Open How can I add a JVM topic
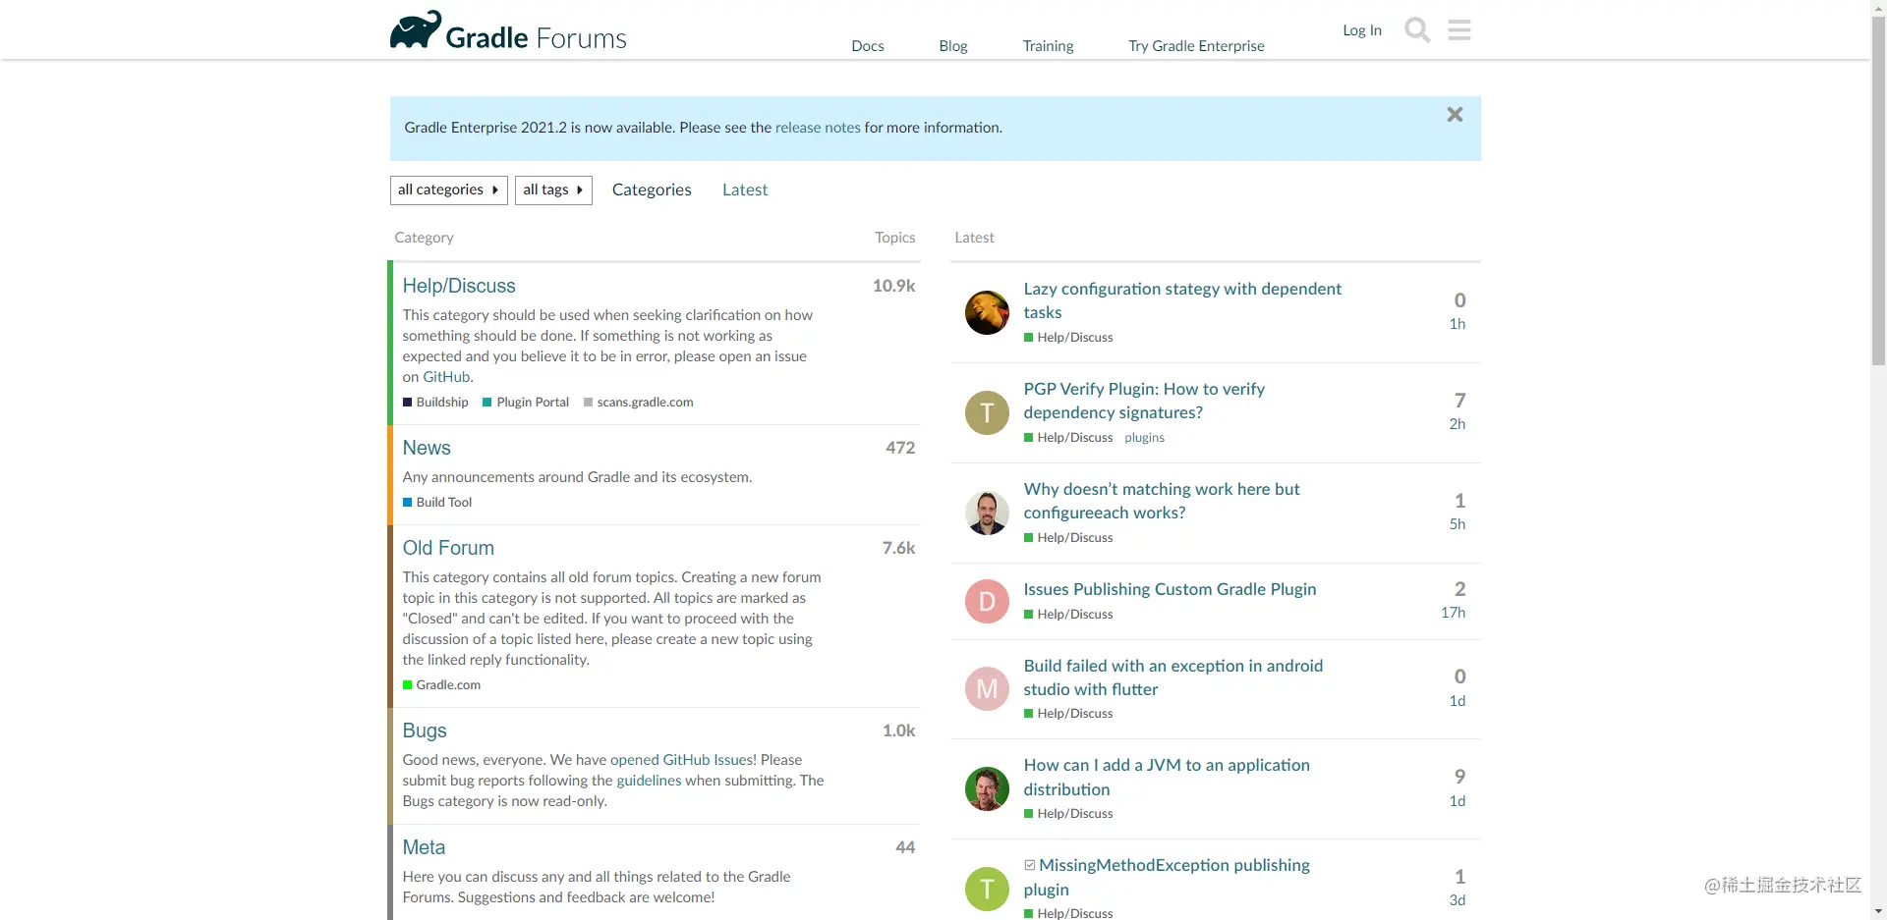The width and height of the screenshot is (1887, 920). click(x=1167, y=777)
